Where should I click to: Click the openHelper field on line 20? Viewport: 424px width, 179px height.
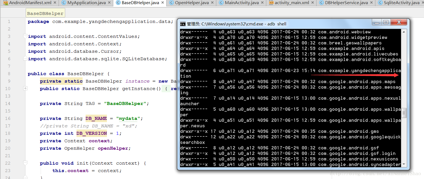pyautogui.click(x=113, y=148)
